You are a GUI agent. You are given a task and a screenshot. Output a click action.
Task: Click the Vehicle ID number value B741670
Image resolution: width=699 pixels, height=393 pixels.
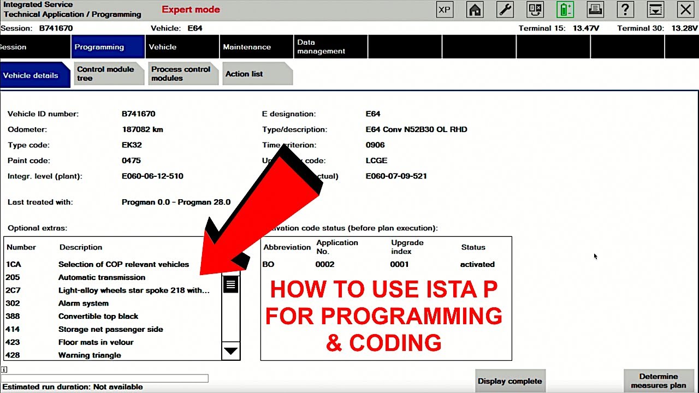click(139, 114)
